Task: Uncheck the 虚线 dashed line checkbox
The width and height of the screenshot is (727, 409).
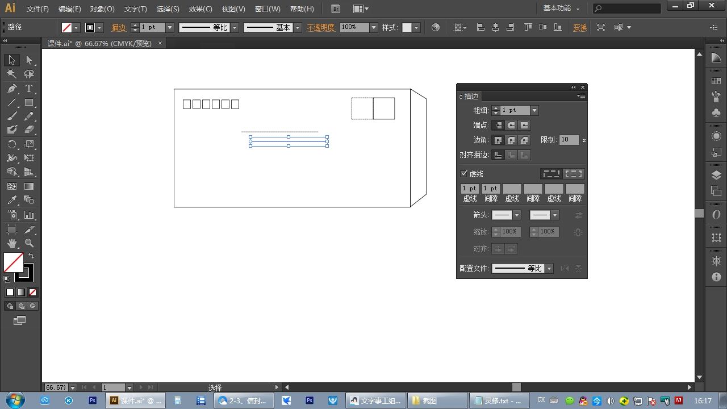Action: pos(464,174)
